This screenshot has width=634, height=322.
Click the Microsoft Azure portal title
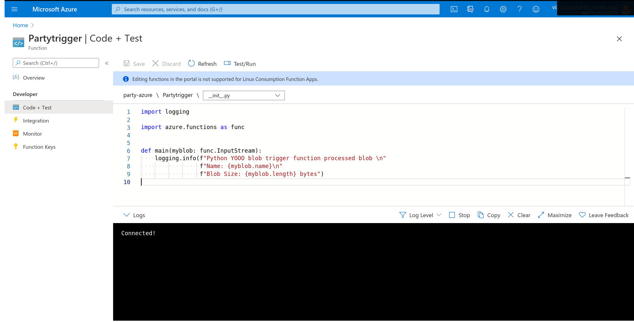point(55,9)
